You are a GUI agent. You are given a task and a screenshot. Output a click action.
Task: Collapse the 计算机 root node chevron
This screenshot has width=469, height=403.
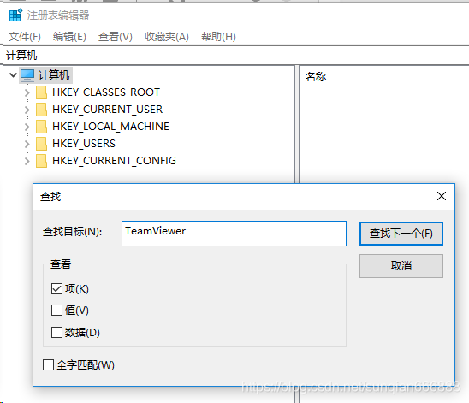pyautogui.click(x=13, y=74)
